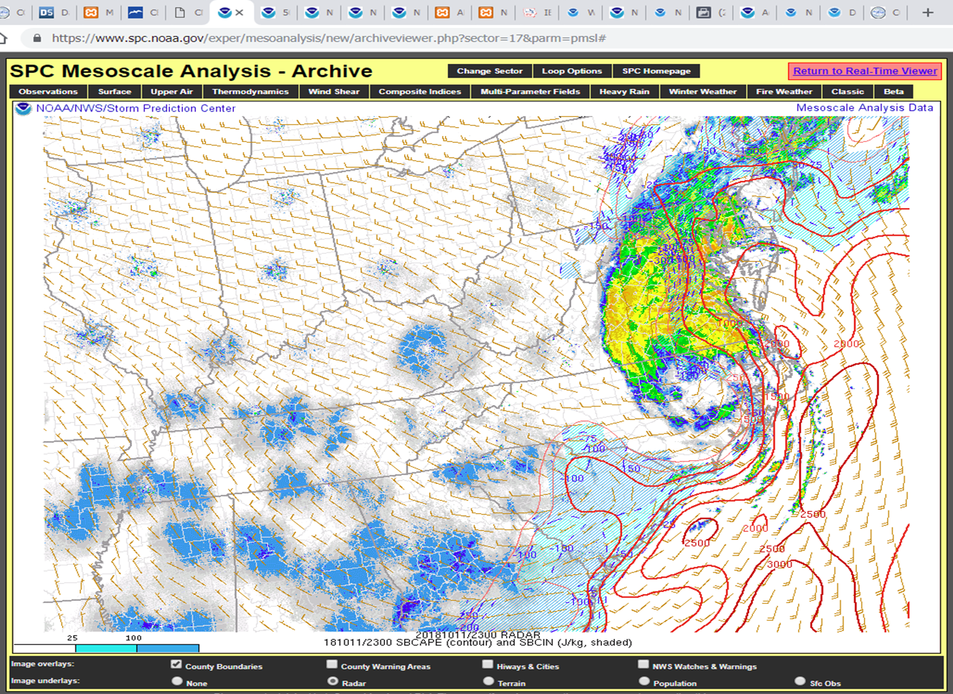
Task: Click the Change Sector button
Action: (x=490, y=71)
